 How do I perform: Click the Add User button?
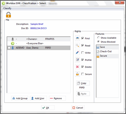38,98
